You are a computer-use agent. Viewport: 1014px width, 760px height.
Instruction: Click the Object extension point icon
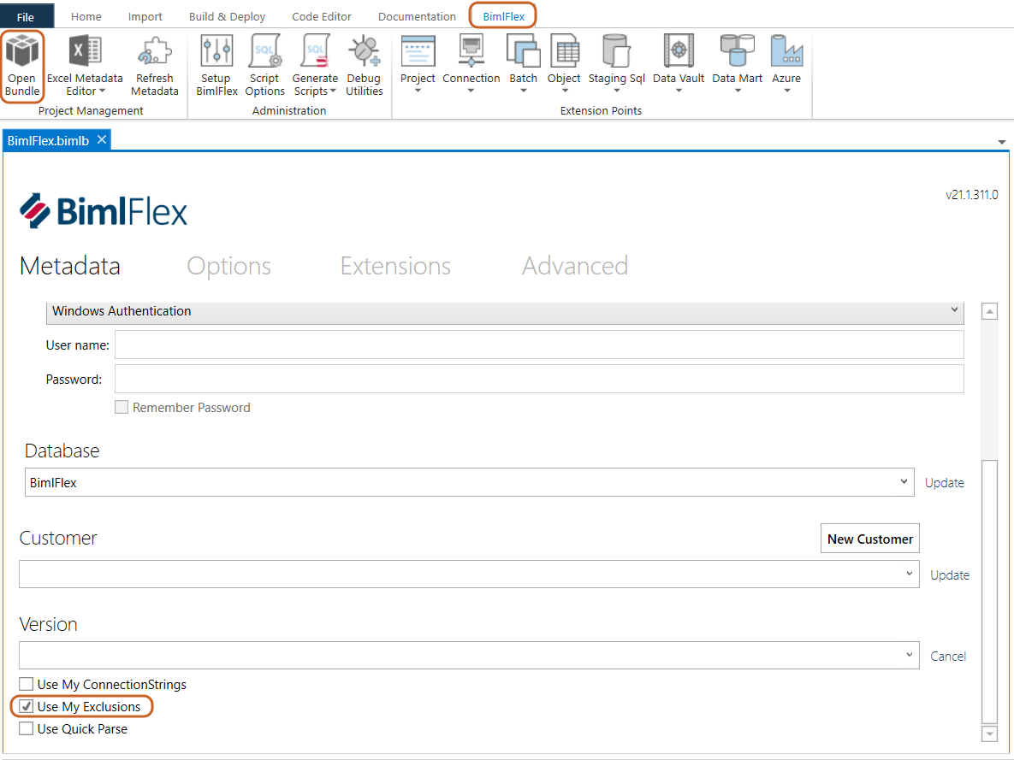click(x=564, y=51)
